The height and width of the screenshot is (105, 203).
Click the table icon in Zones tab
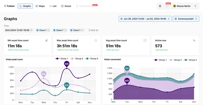tap(62, 6)
